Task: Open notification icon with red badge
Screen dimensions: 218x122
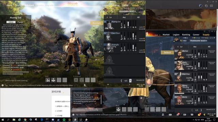Action: pos(178,115)
